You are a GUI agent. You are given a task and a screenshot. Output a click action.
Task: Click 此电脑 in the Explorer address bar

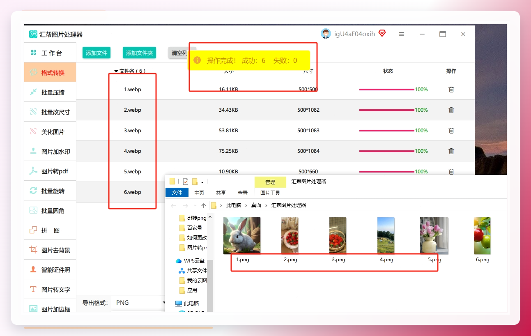tap(234, 205)
